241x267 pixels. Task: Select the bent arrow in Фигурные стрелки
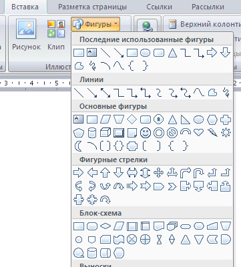pyautogui.click(x=186, y=173)
